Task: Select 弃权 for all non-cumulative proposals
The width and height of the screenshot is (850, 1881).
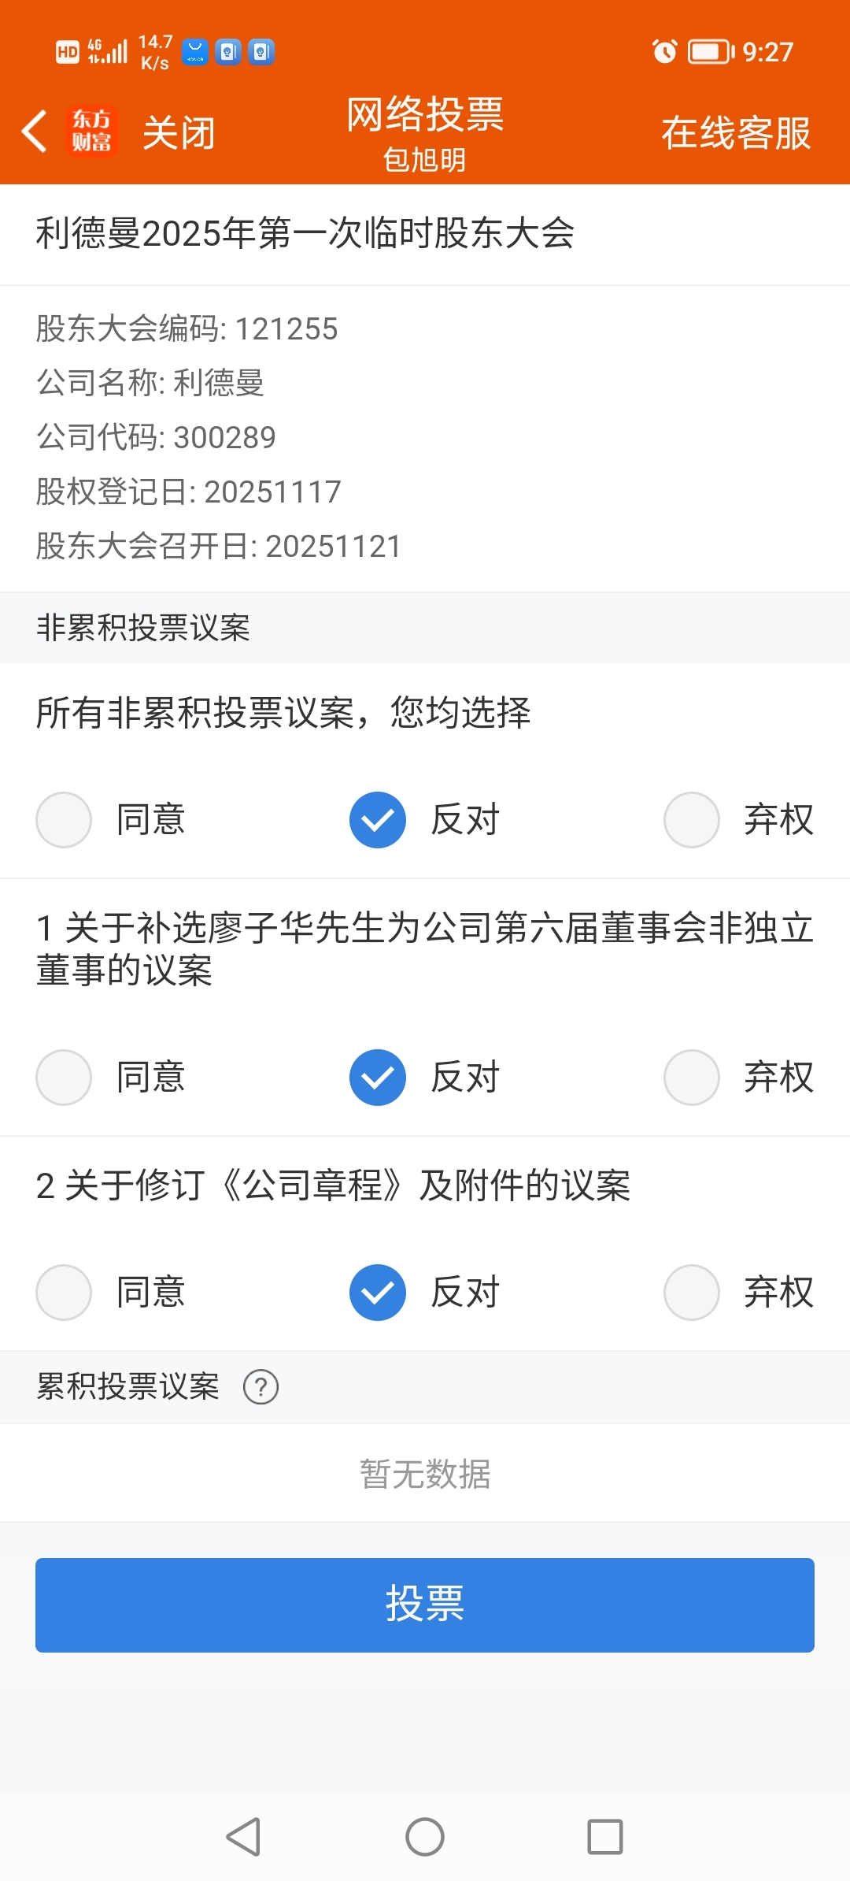Action: tap(691, 819)
